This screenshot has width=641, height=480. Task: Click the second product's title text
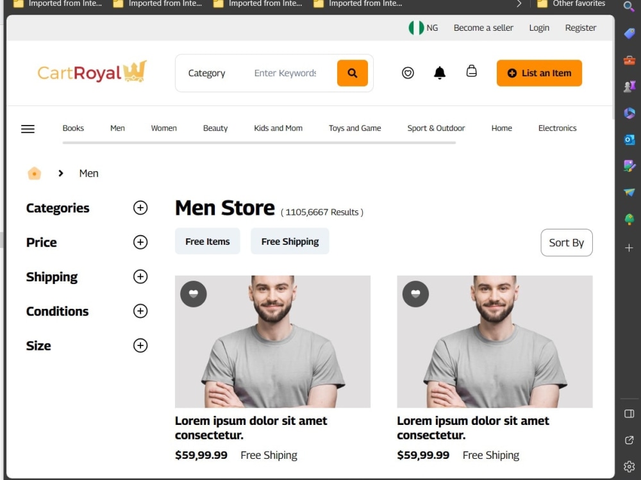[x=473, y=427]
